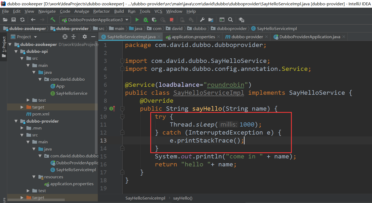Click the Save All icon

click(13, 20)
